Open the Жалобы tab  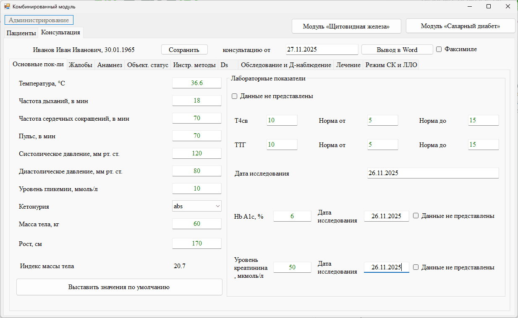click(x=81, y=65)
